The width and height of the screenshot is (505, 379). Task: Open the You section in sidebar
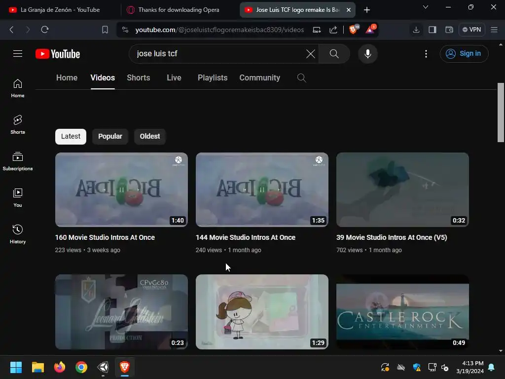18,197
